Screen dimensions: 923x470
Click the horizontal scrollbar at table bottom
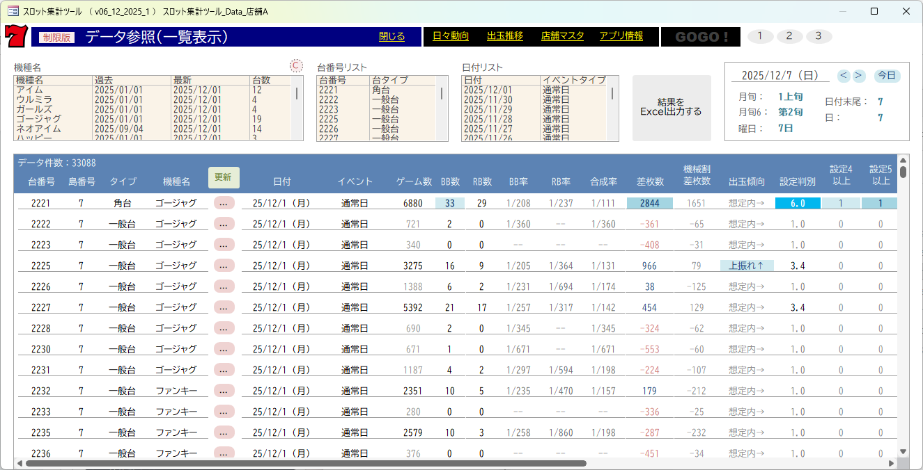tap(307, 463)
